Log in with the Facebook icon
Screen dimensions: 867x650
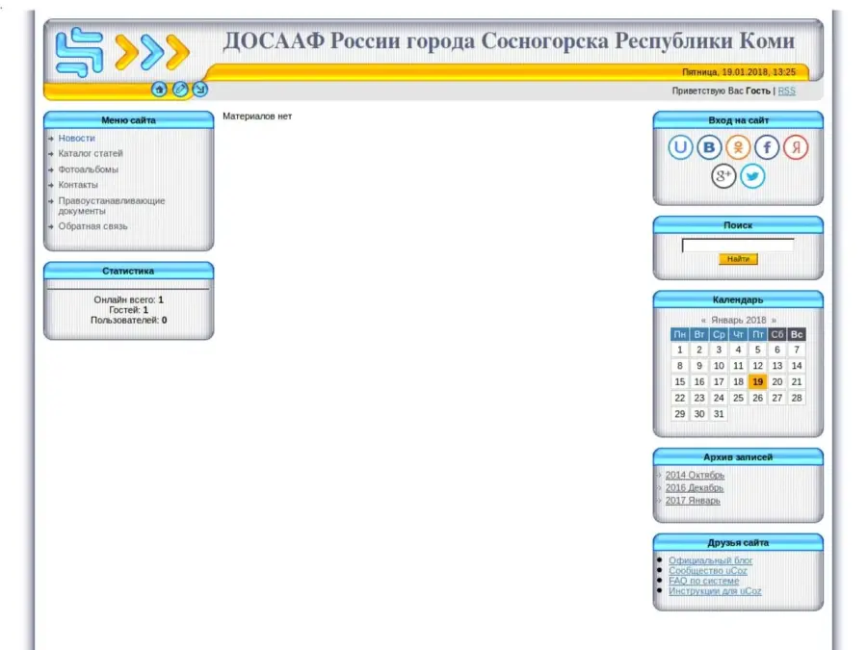tap(767, 147)
